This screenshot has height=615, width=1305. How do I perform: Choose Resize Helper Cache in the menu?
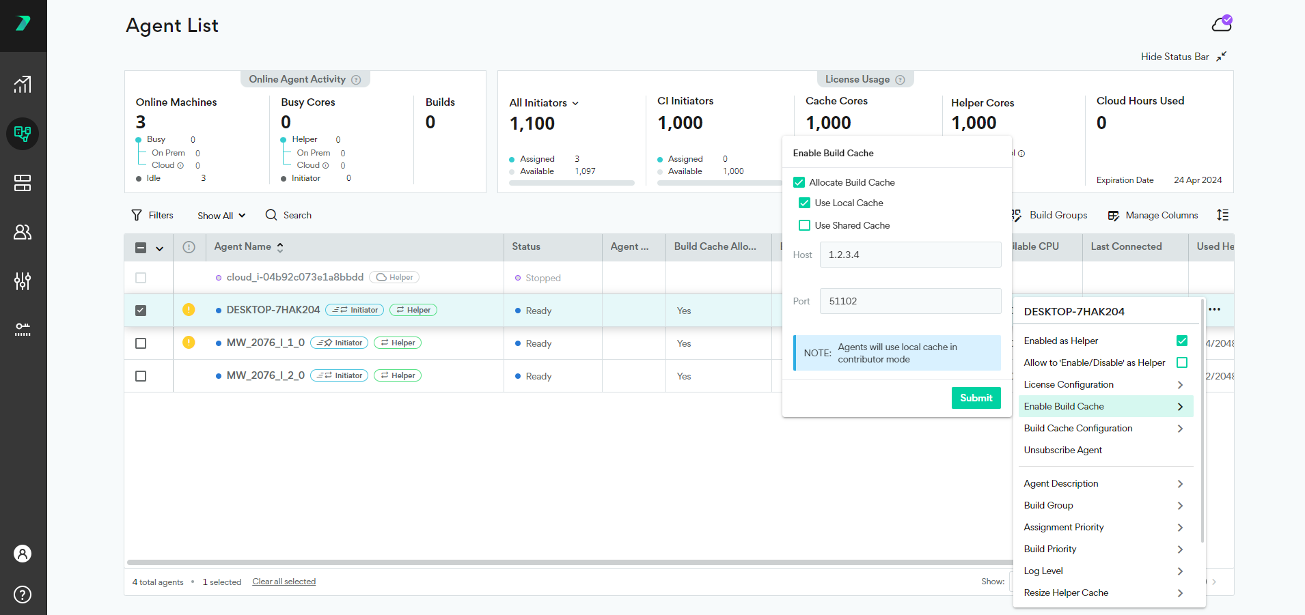point(1065,592)
